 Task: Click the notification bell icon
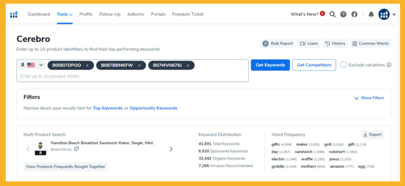pos(371,14)
